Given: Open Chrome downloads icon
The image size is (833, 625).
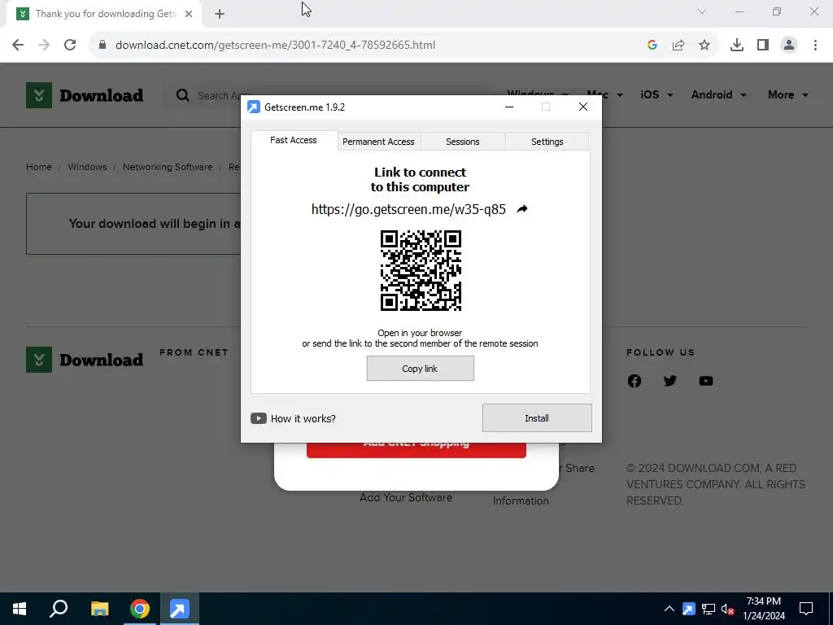Looking at the screenshot, I should click(737, 46).
